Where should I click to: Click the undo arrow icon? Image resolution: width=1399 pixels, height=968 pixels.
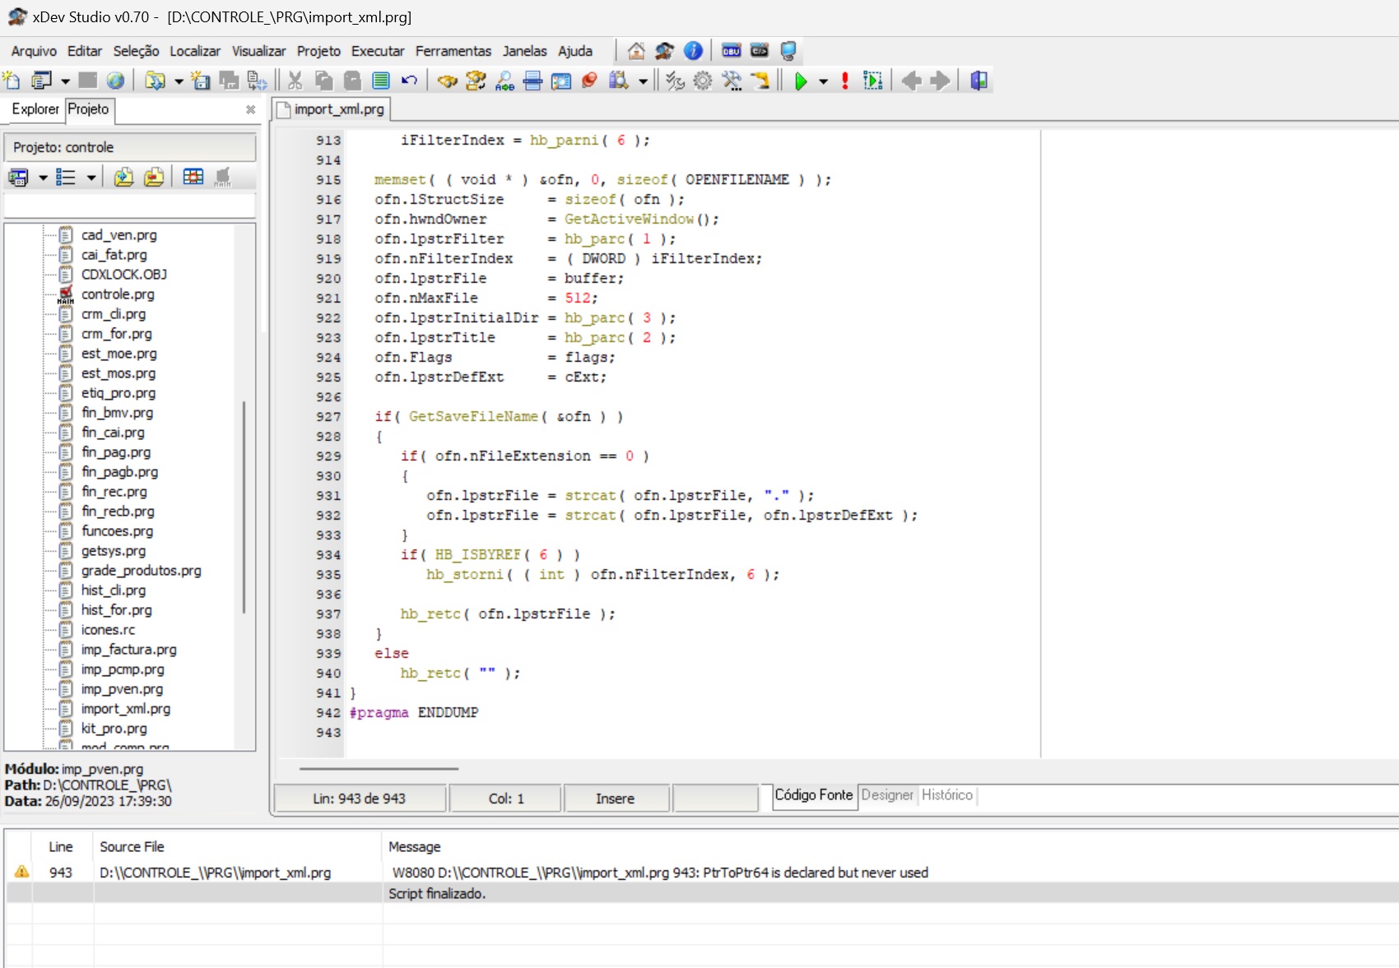pyautogui.click(x=409, y=81)
